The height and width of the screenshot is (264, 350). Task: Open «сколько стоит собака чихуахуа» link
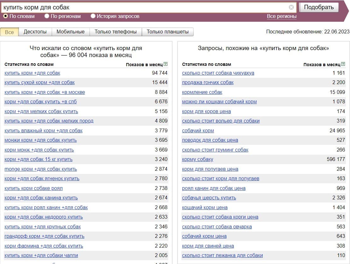click(x=218, y=73)
